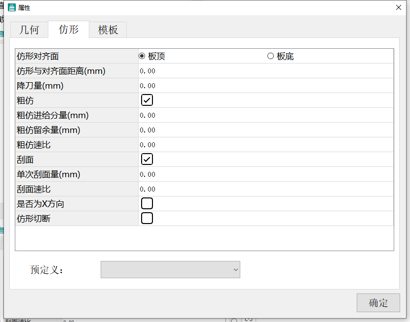Select the 板底 radio button
Image resolution: width=410 pixels, height=322 pixels.
click(270, 56)
